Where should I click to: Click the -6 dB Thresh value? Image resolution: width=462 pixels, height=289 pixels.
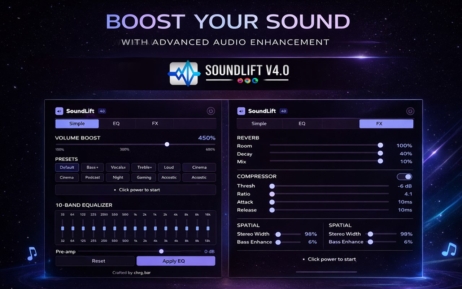tap(405, 186)
